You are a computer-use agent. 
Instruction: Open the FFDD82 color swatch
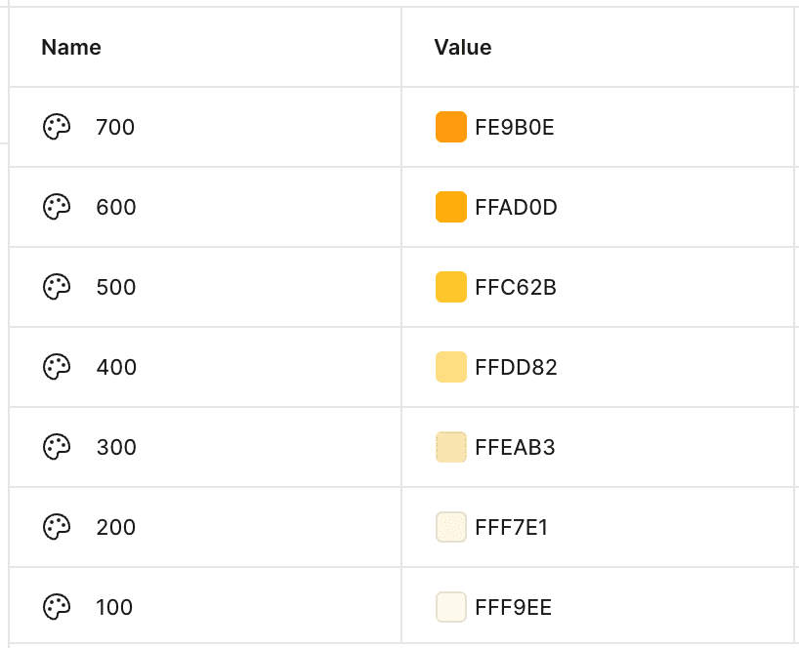(451, 367)
